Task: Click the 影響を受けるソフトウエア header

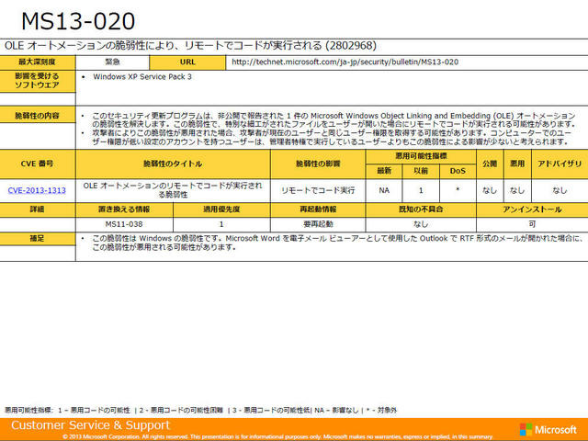Action: 37,81
